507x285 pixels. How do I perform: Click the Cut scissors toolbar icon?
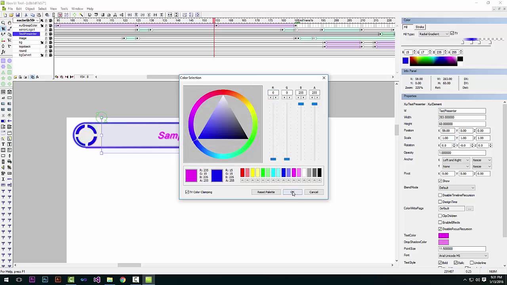26,15
